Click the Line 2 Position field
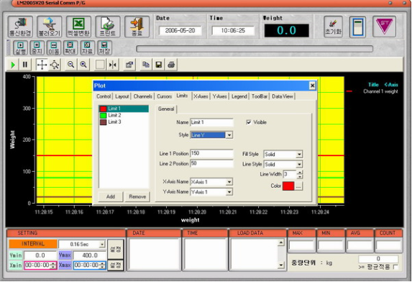The height and width of the screenshot is (282, 412). [212, 163]
